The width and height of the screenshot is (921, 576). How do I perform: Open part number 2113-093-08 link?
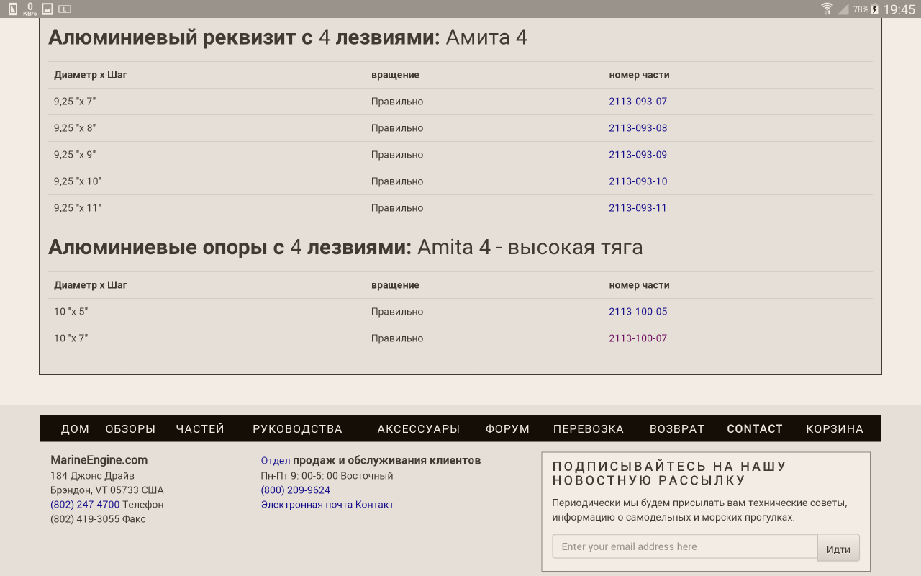pos(638,128)
